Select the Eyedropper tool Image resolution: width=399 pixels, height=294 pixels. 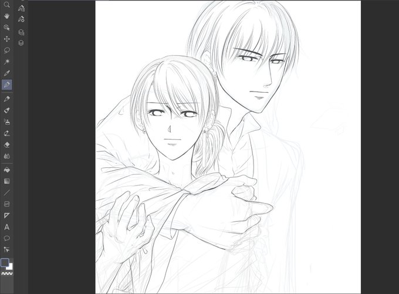pos(6,73)
